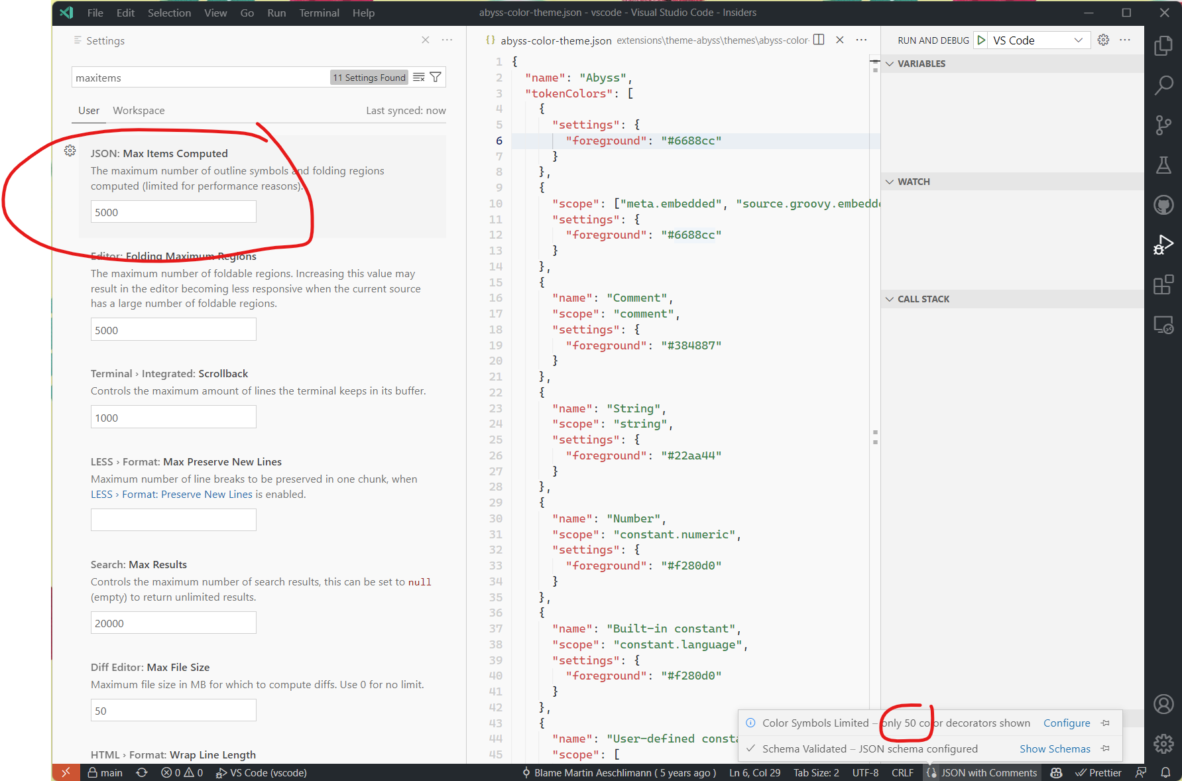Open the Explorer view in the activity bar
The height and width of the screenshot is (781, 1182).
(x=1163, y=46)
